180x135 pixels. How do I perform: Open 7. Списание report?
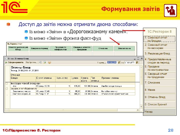click(x=159, y=83)
